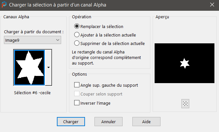Open the Image9 document dropdown
Screen dimensions: 219x132
32,40
